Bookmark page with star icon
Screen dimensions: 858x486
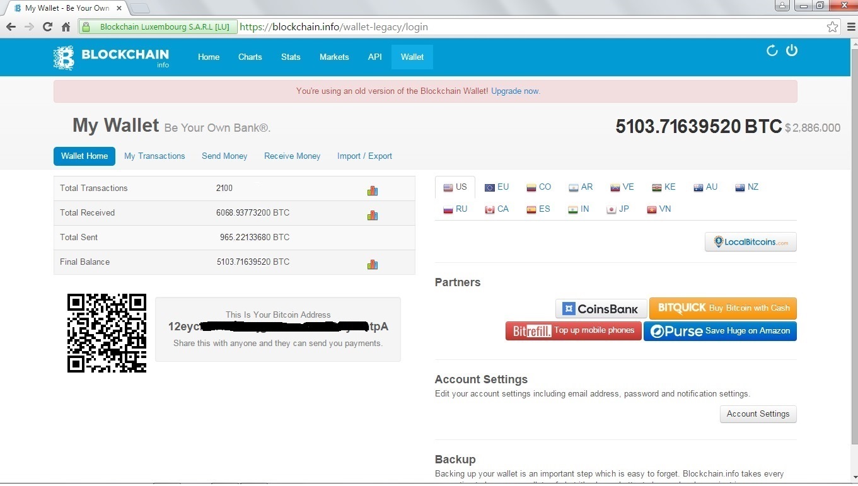832,27
